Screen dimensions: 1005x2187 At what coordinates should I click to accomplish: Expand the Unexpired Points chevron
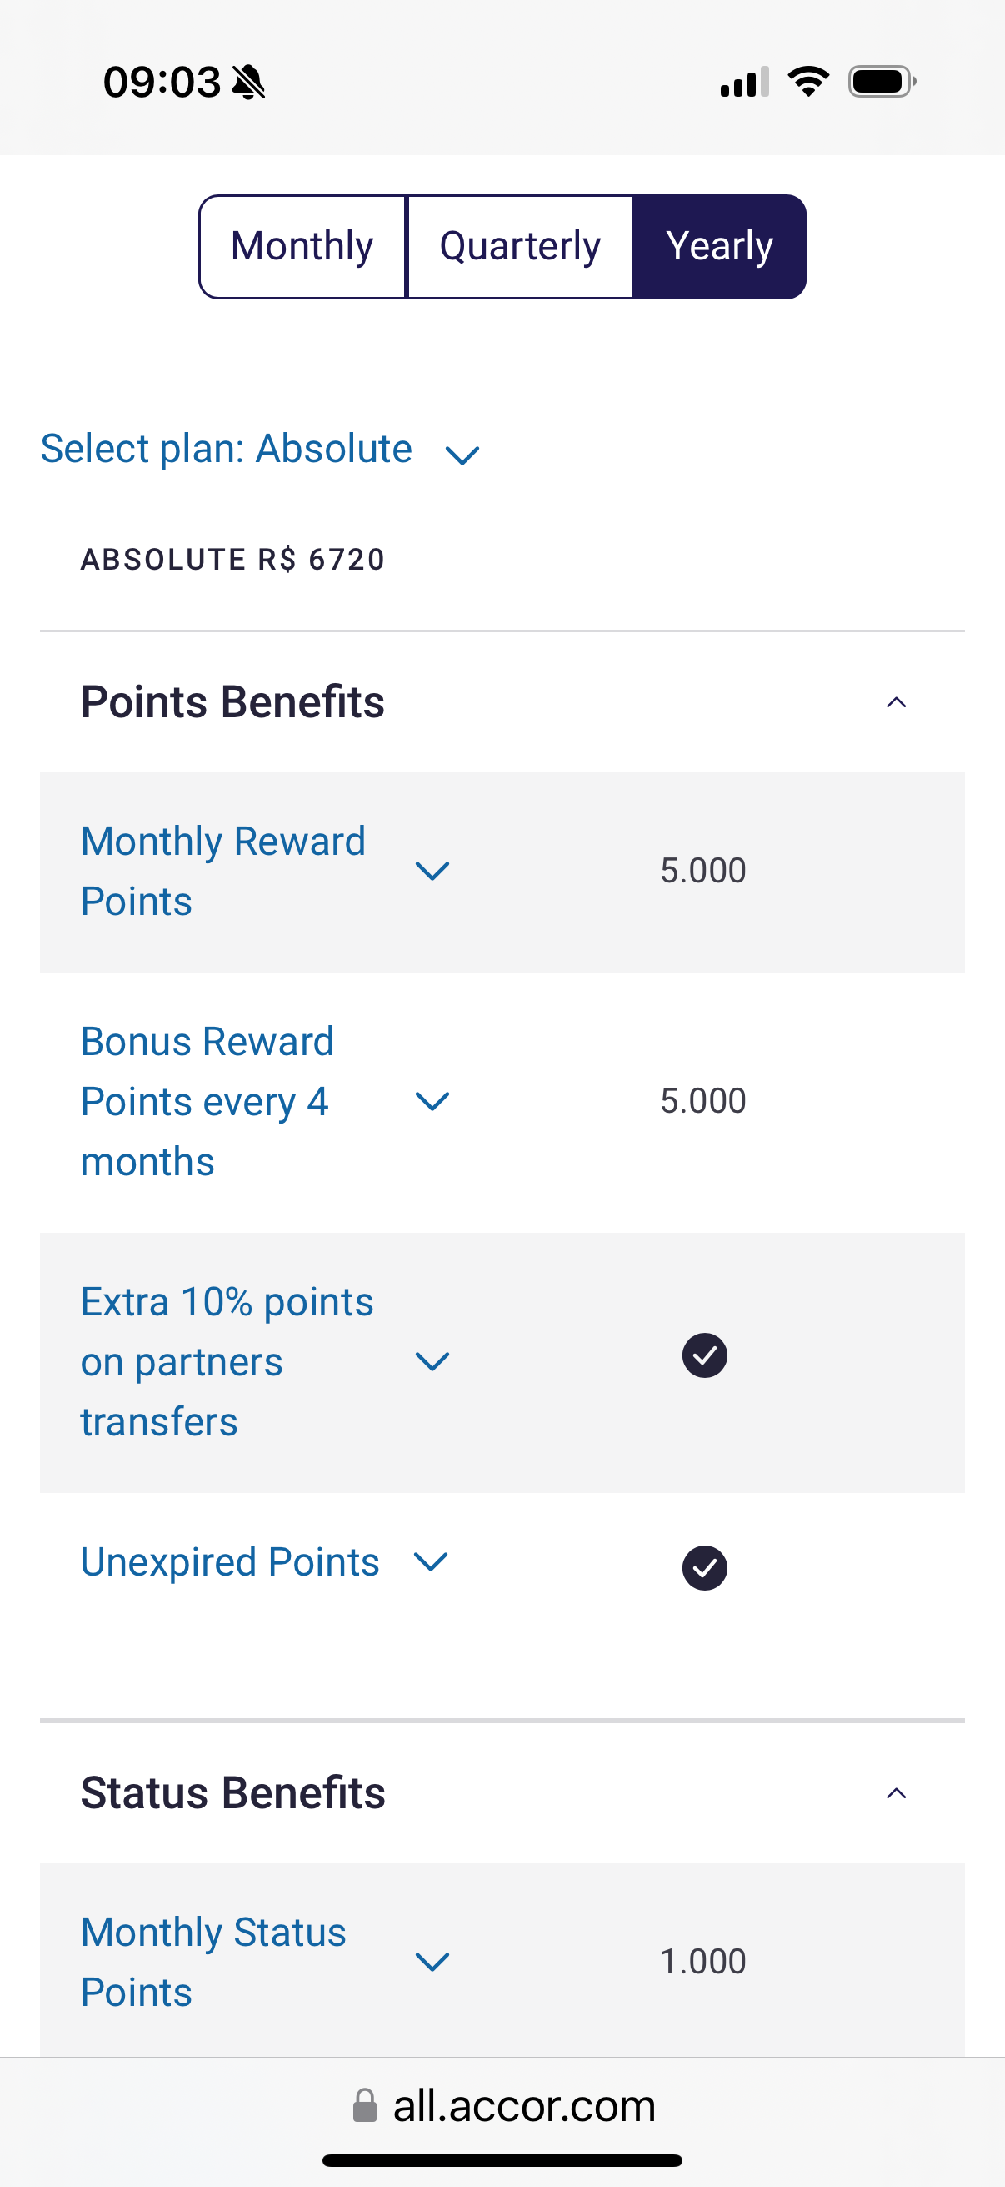pyautogui.click(x=431, y=1561)
